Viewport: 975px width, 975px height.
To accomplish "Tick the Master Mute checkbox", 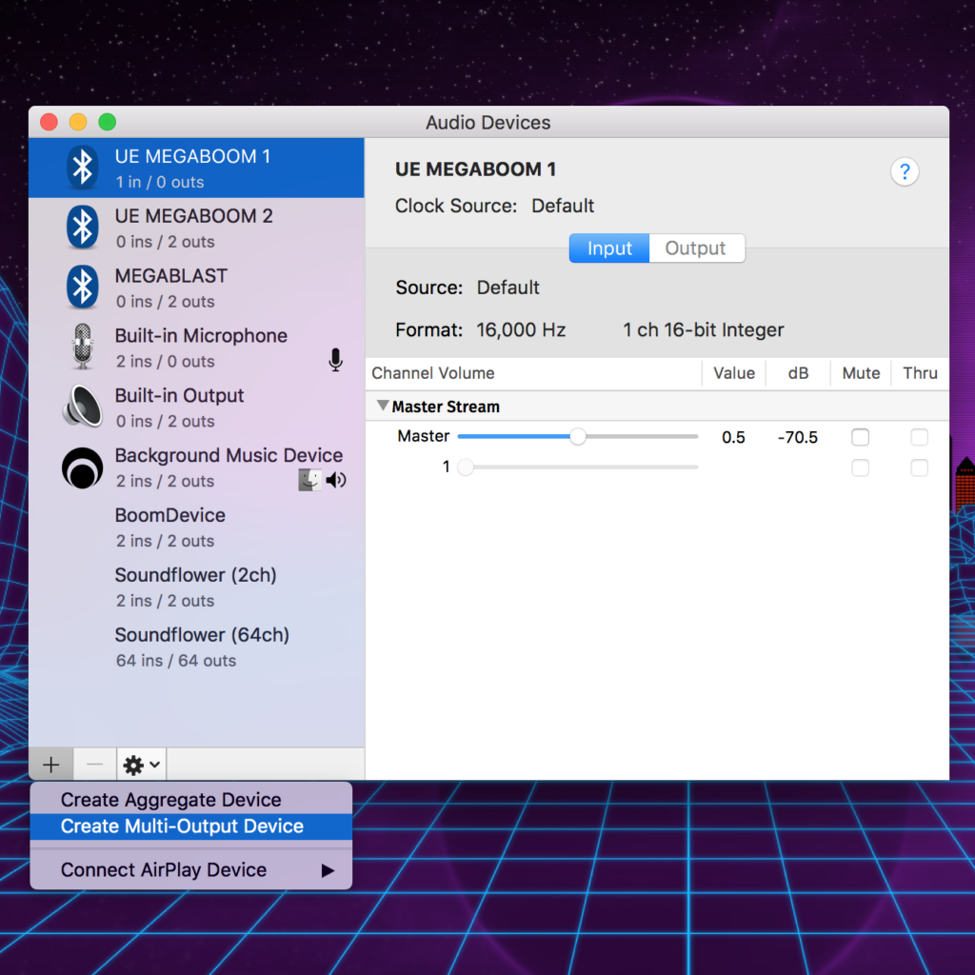I will click(860, 437).
